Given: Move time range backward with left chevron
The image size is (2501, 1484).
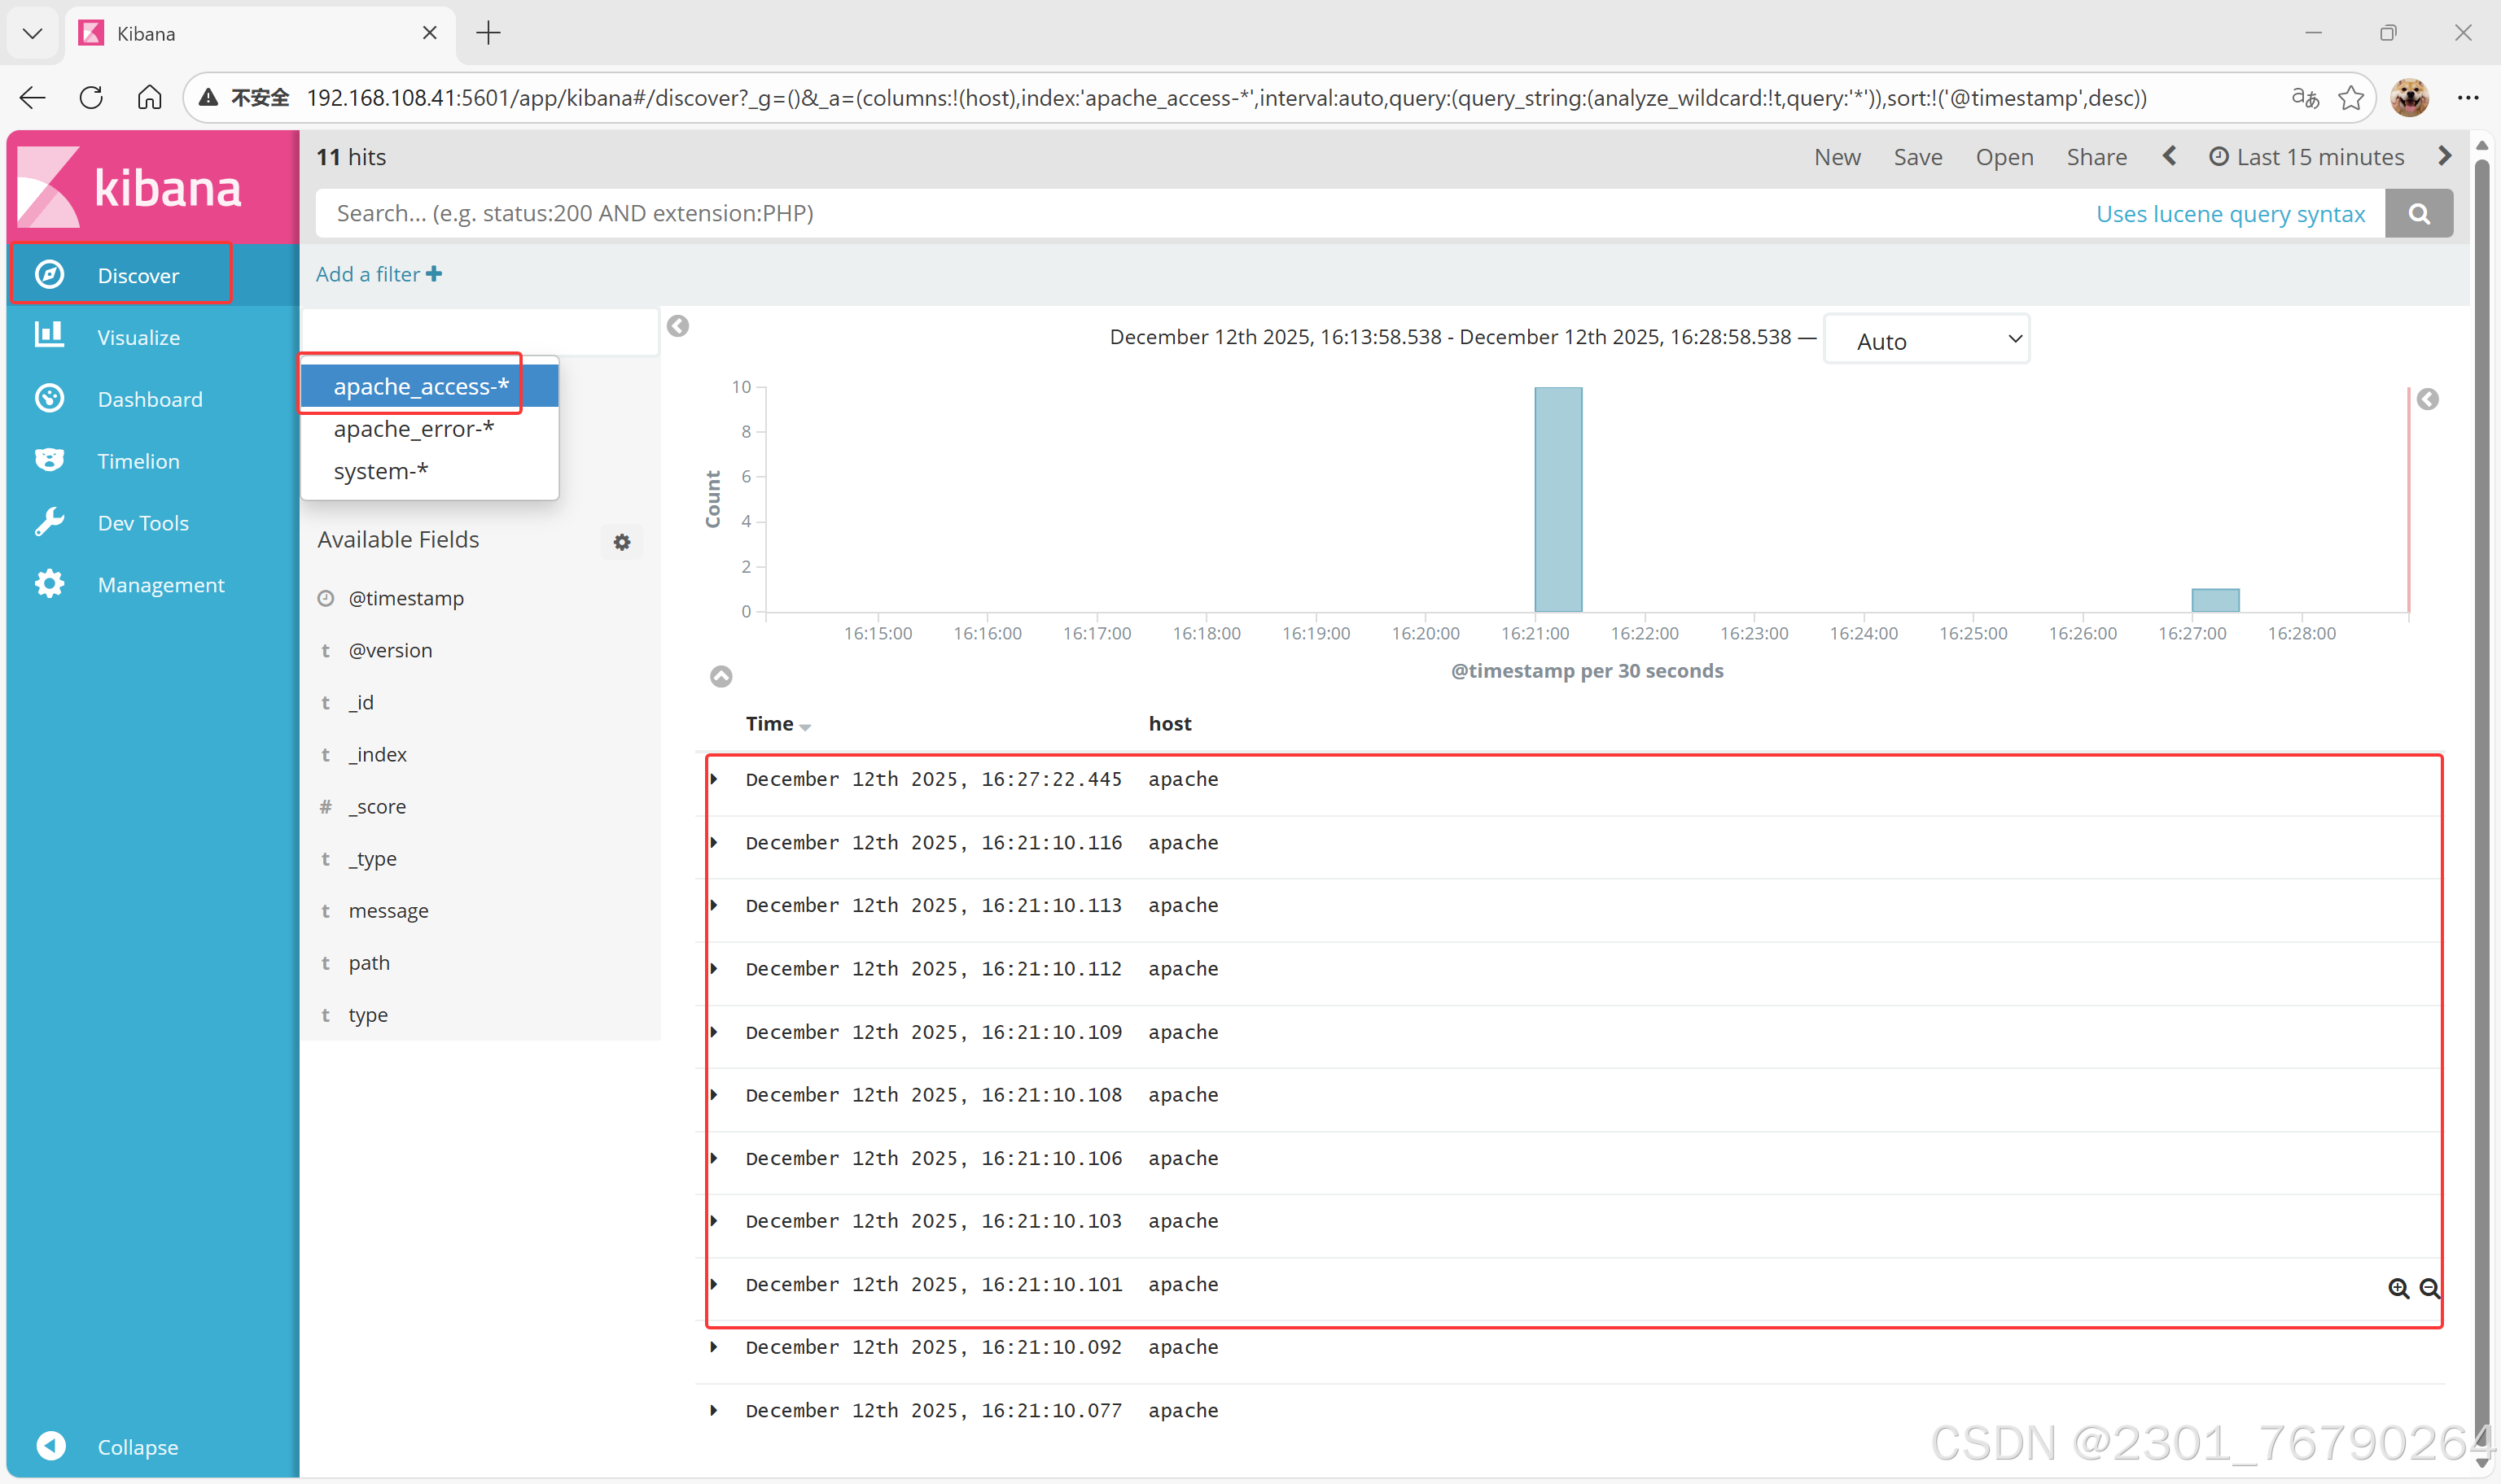Looking at the screenshot, I should (2169, 156).
